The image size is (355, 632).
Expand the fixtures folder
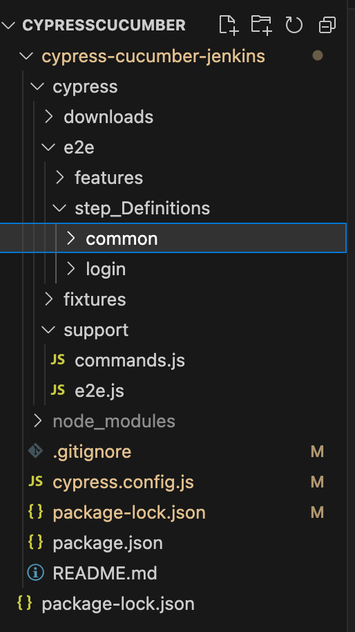tap(49, 299)
